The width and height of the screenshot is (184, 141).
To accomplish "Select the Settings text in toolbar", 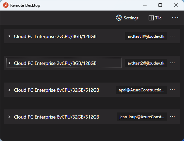I will [x=131, y=18].
